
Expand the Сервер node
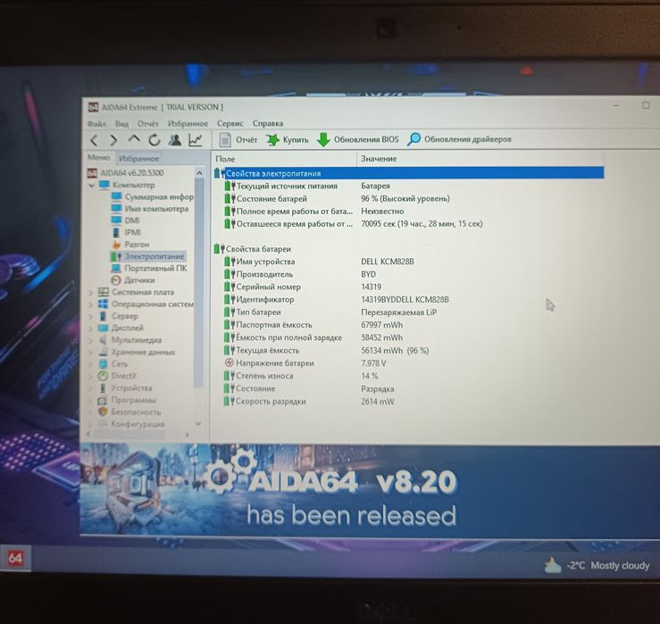tap(90, 316)
